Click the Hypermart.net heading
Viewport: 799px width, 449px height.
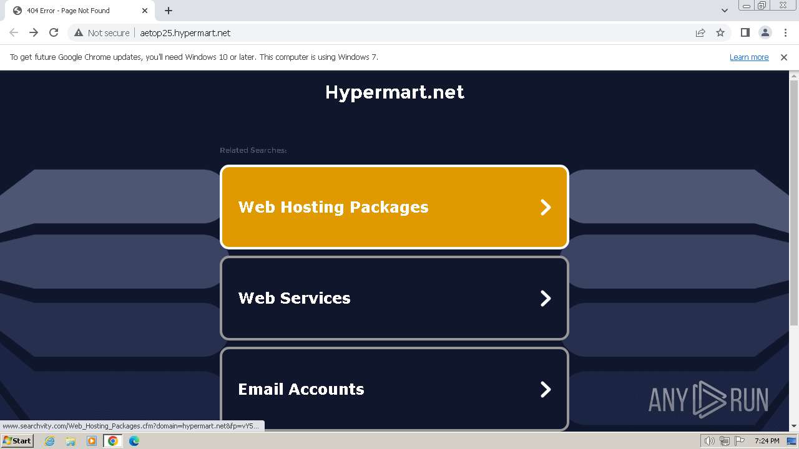coord(395,92)
